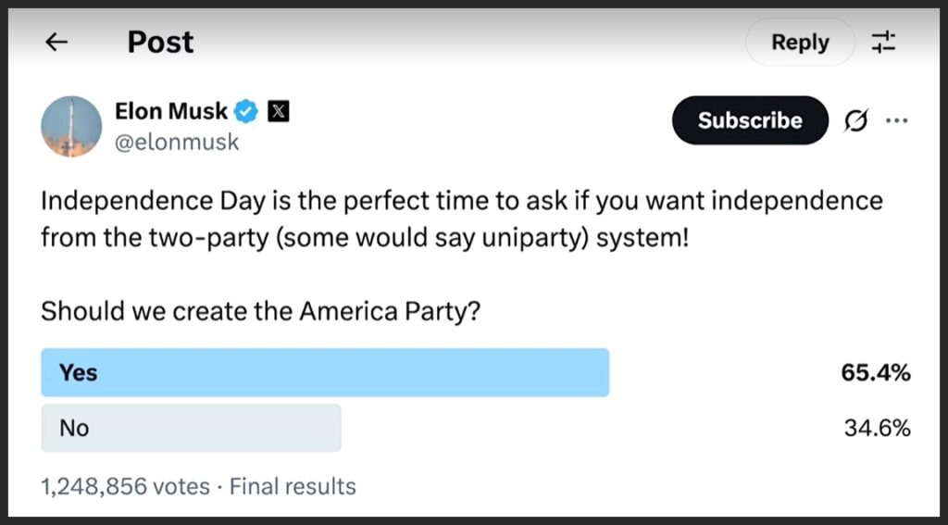Screen dimensions: 948x525
Task: Click the Post header title
Action: click(160, 42)
